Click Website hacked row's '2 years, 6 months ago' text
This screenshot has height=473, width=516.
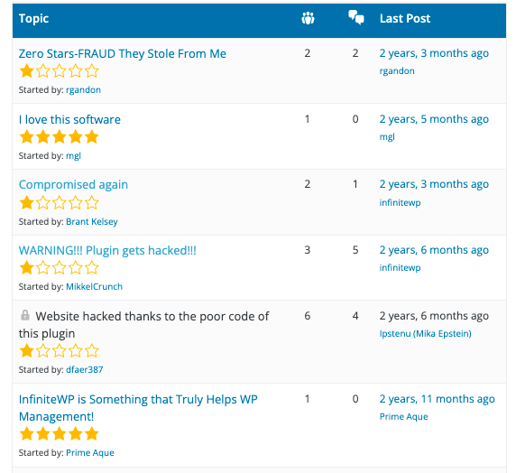pyautogui.click(x=434, y=316)
